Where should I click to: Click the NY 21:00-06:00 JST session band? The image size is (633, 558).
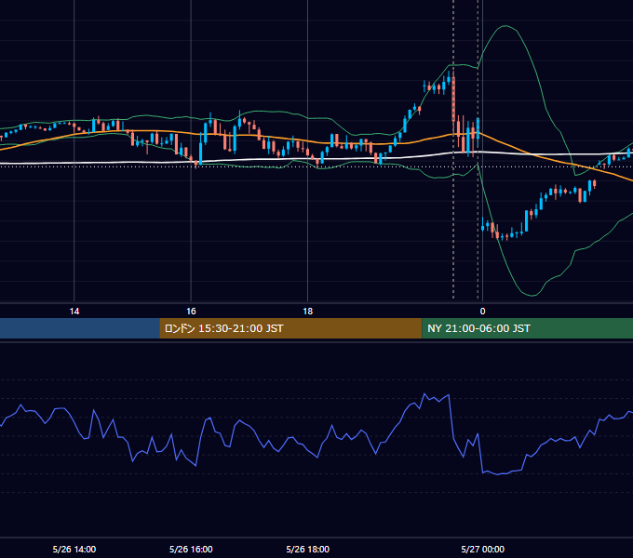[527, 328]
